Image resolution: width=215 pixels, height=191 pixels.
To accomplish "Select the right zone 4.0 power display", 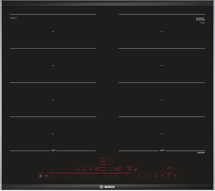I will coord(118,169).
